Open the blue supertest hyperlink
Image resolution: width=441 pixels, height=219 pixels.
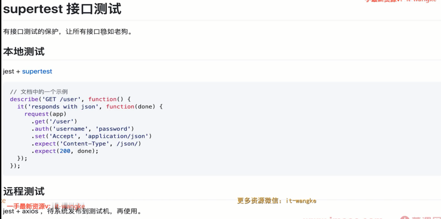[x=37, y=72]
